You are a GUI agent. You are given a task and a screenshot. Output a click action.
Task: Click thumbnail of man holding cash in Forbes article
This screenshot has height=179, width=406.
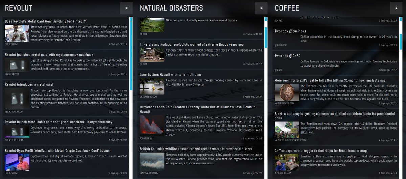point(17,33)
